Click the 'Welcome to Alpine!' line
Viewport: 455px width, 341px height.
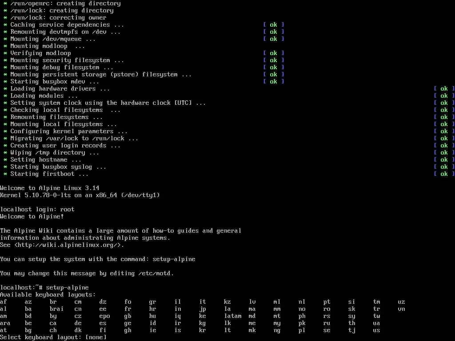[x=32, y=217]
